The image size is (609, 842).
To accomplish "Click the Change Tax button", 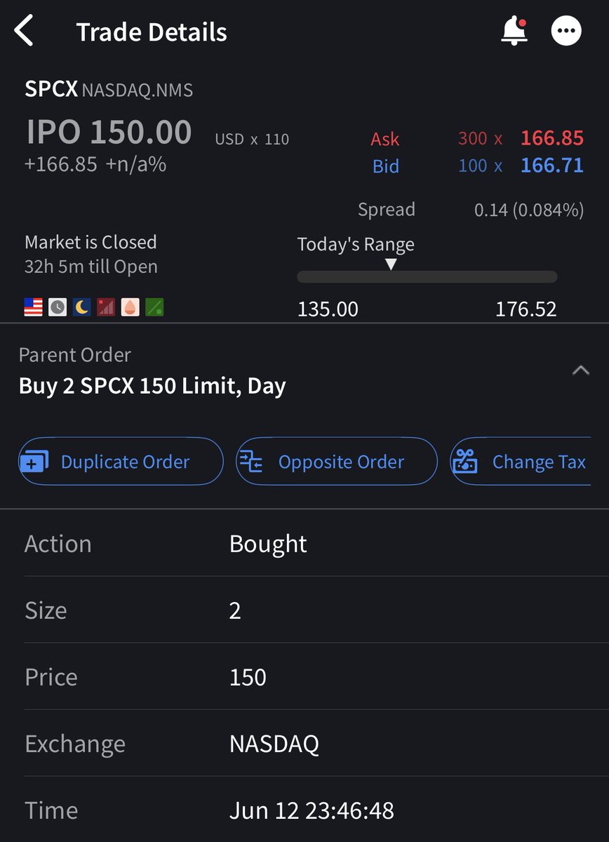I will click(x=521, y=461).
